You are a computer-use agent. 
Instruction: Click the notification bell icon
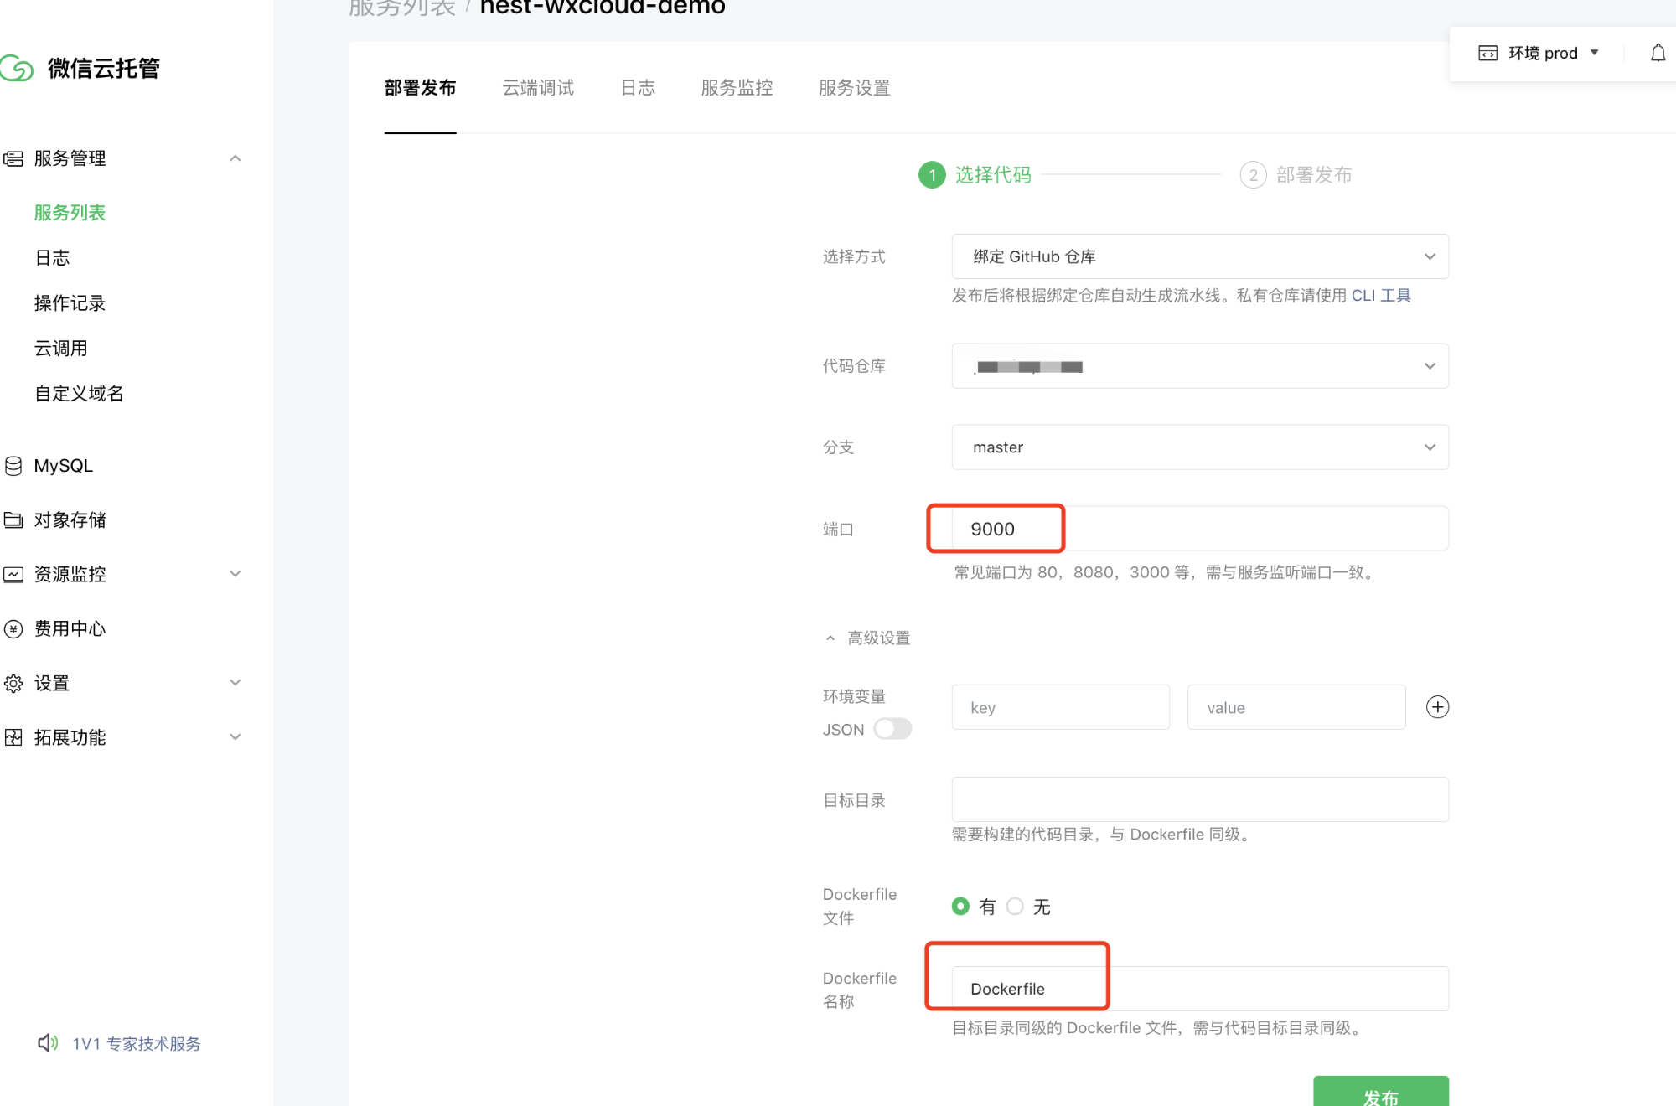pyautogui.click(x=1658, y=53)
